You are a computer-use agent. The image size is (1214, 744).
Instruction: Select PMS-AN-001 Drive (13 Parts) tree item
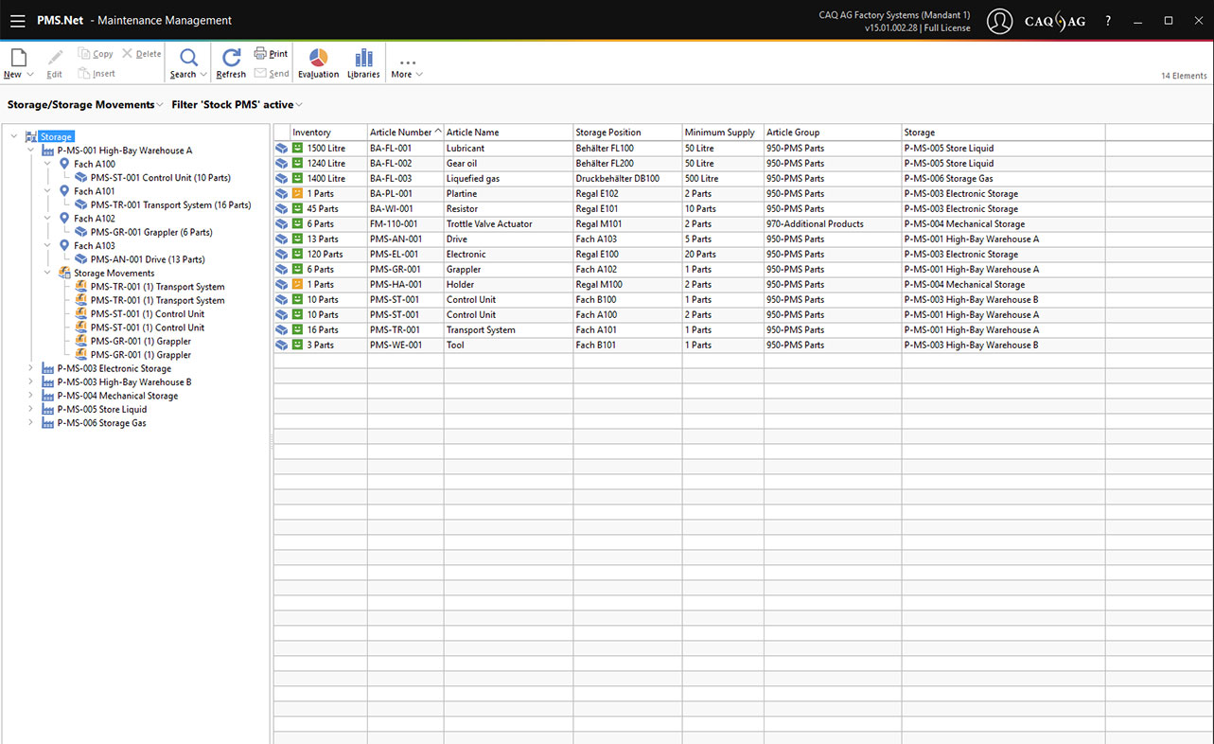click(147, 259)
